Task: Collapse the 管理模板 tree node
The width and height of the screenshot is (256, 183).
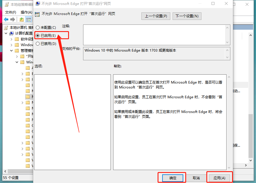Action: click(12, 51)
